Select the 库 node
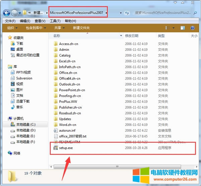 pos(15,66)
